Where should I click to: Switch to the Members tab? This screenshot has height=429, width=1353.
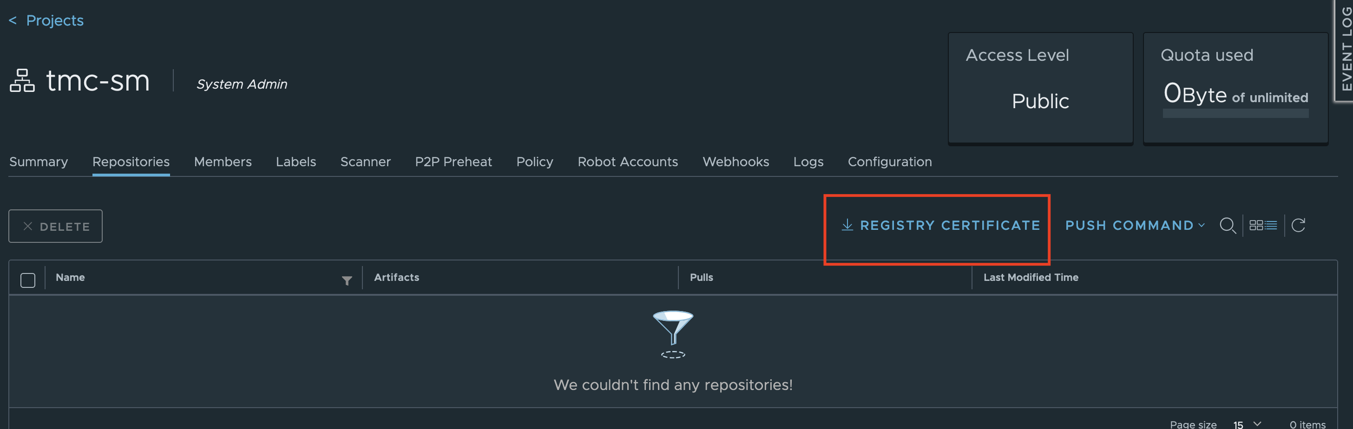pyautogui.click(x=223, y=162)
